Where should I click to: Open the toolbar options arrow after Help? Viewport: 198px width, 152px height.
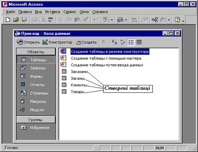tap(183, 21)
